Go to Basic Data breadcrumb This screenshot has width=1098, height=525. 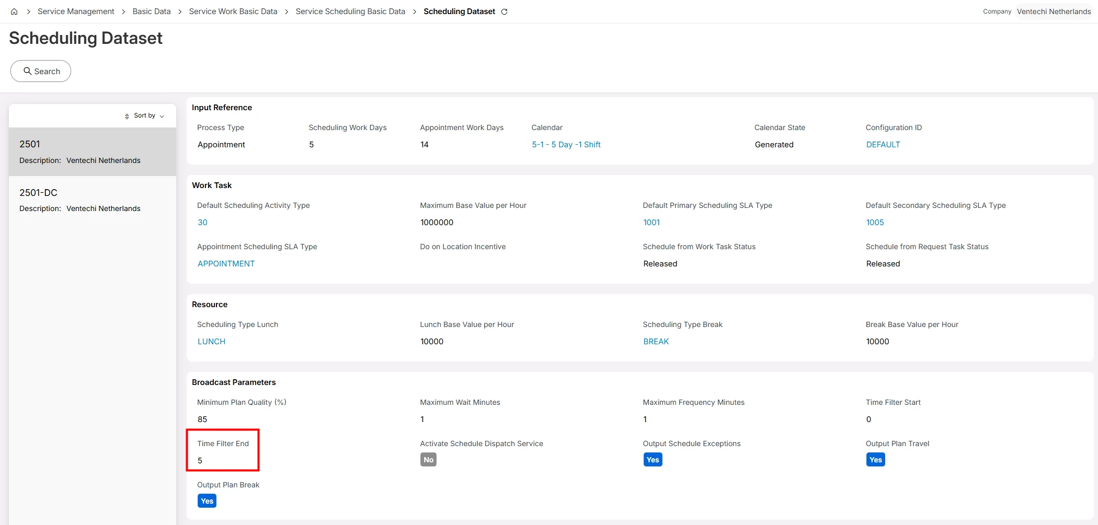pos(152,11)
